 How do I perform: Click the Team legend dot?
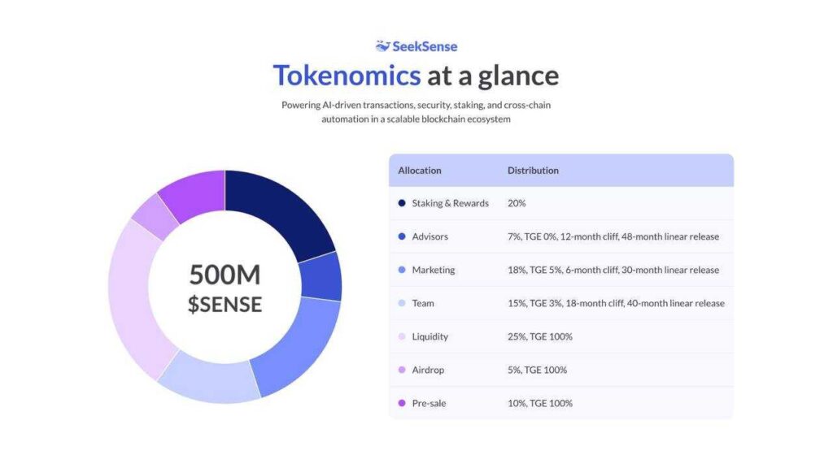pos(402,303)
